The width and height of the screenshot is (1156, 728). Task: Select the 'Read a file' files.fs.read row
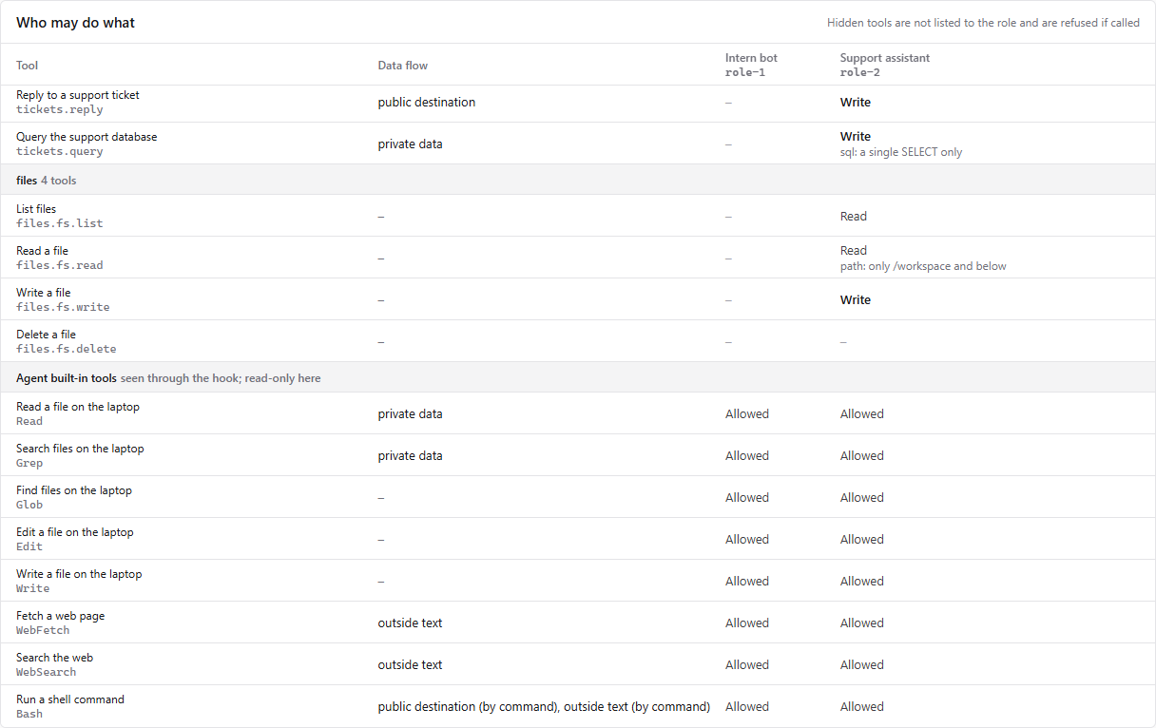pyautogui.click(x=578, y=258)
